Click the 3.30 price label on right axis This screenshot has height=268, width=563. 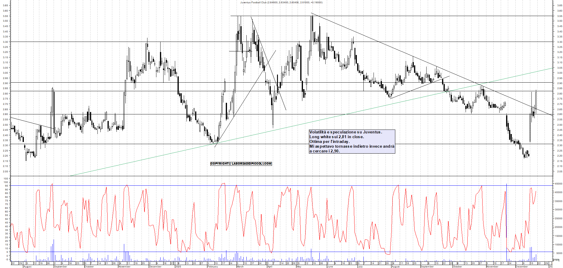coord(559,42)
